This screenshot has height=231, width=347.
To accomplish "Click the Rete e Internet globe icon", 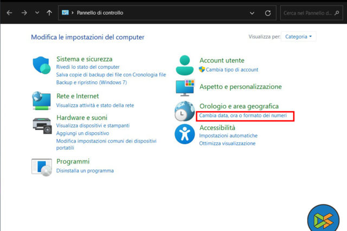I will pyautogui.click(x=41, y=101).
